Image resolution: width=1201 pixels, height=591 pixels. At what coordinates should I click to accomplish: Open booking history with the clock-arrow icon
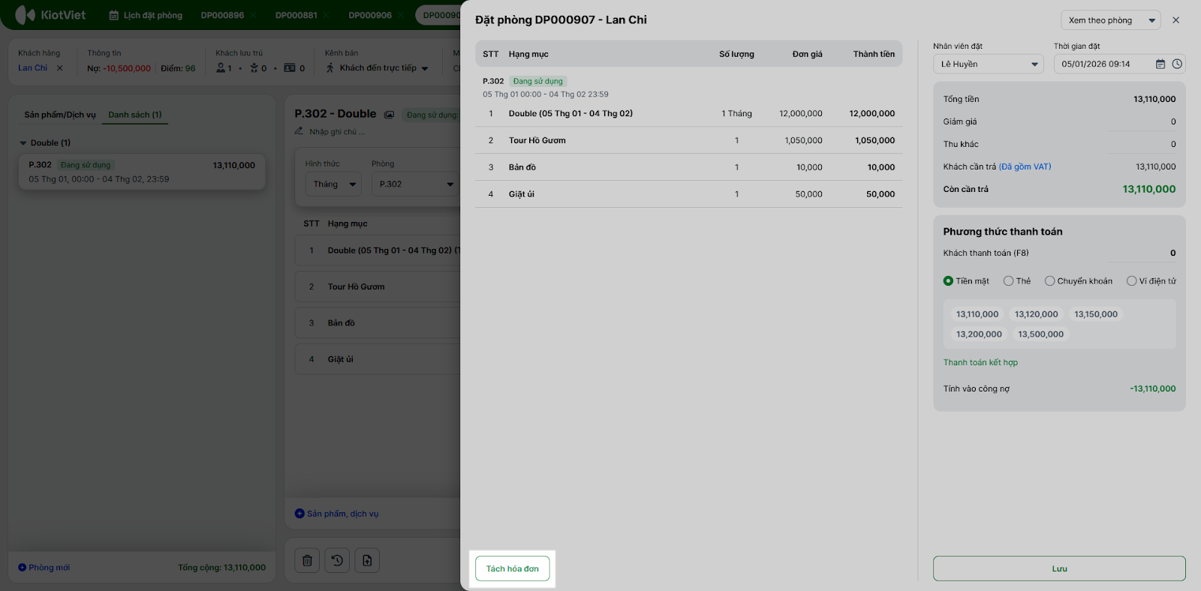[x=337, y=560]
